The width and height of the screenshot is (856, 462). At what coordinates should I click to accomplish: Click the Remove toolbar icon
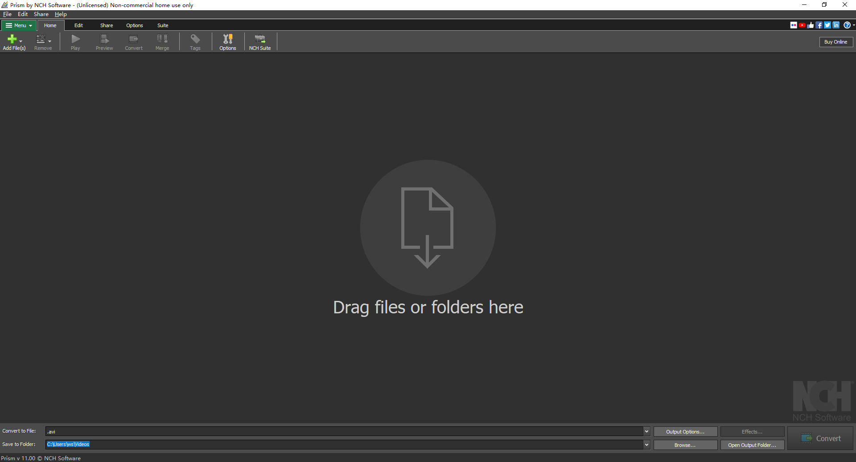41,39
